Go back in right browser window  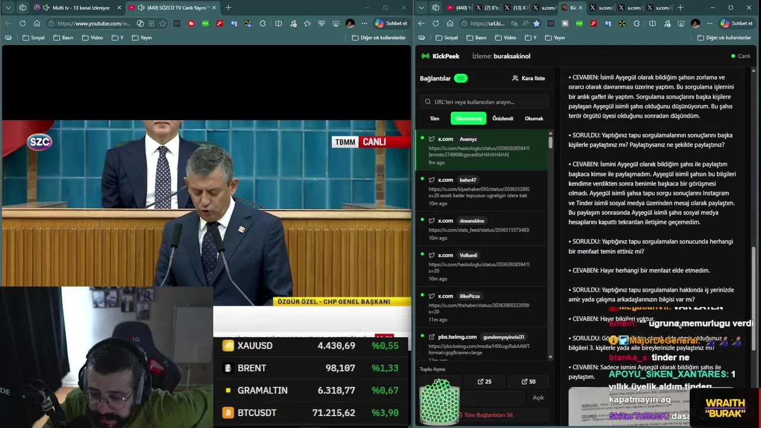point(421,23)
